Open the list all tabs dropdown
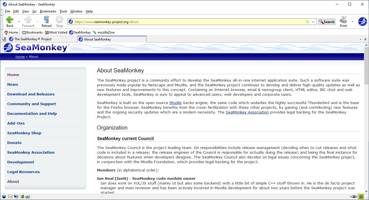The height and width of the screenshot is (200, 369). 361,39
